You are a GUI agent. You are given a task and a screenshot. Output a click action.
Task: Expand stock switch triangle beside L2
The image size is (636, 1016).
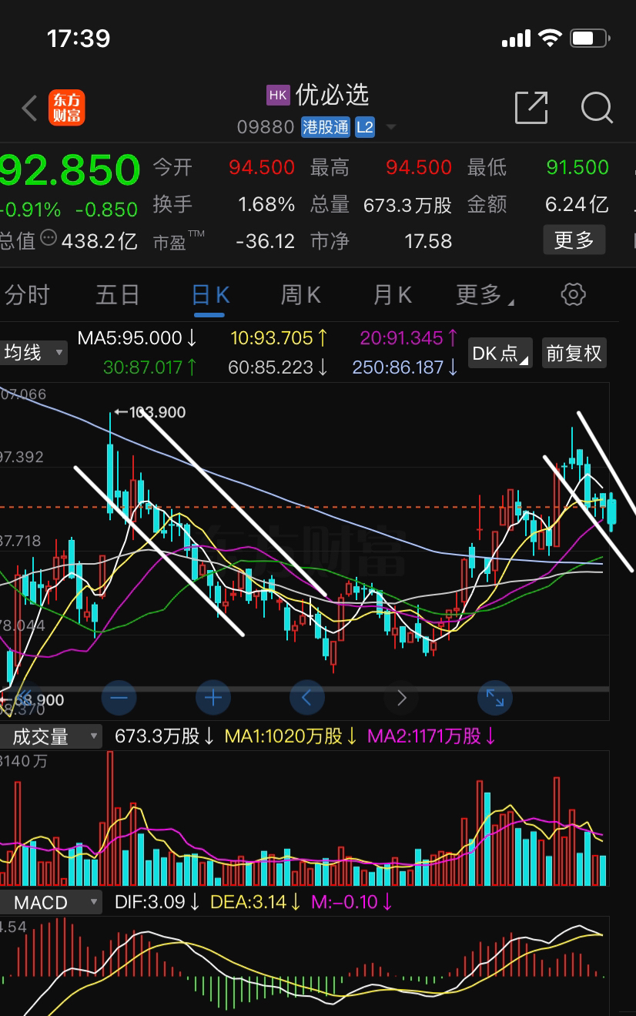[x=390, y=127]
